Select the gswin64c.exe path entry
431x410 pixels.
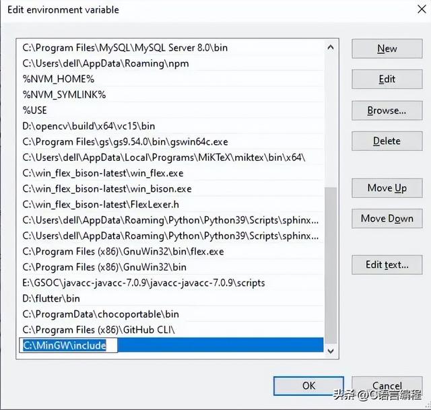[x=172, y=142]
